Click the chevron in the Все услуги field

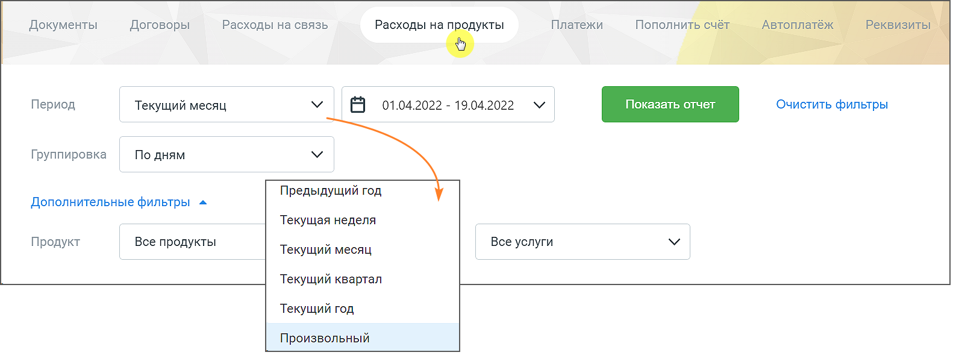point(674,242)
